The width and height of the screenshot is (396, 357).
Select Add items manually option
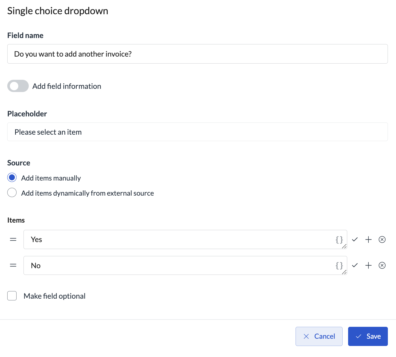point(12,177)
